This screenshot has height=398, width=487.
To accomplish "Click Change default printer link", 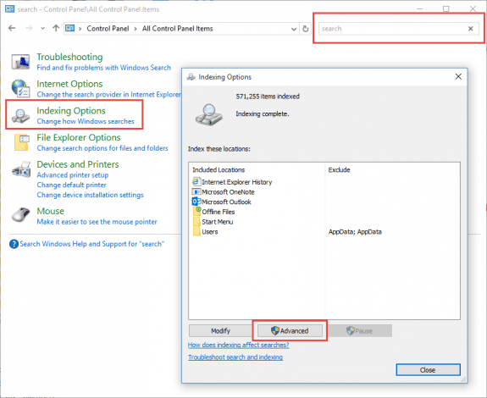I will (71, 185).
